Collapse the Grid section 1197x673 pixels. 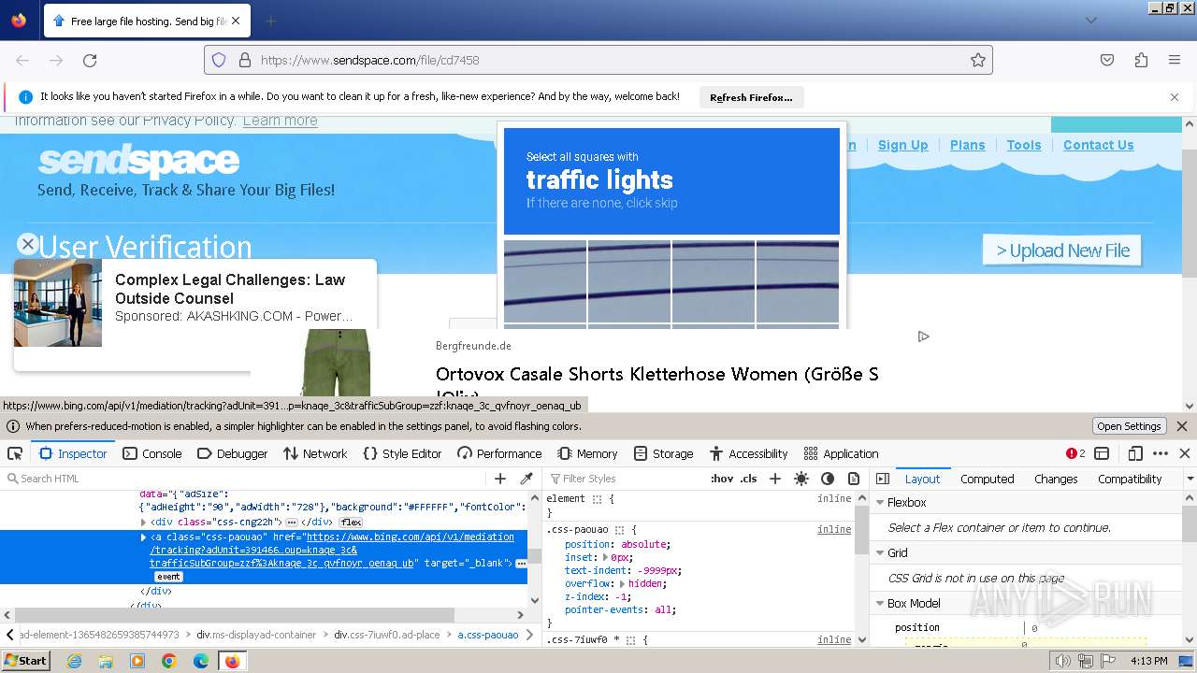pyautogui.click(x=880, y=552)
